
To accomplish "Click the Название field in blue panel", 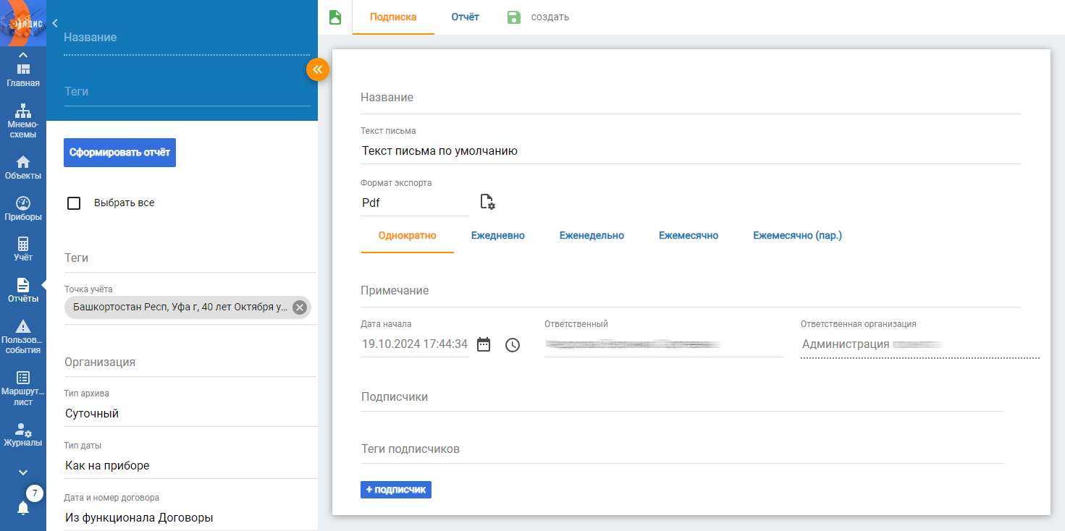I will tap(187, 38).
